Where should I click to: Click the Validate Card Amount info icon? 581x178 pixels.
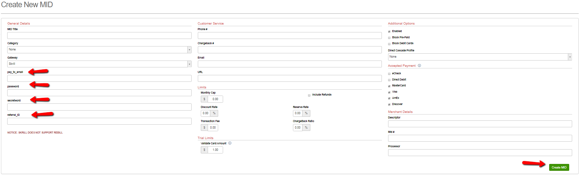(230, 143)
